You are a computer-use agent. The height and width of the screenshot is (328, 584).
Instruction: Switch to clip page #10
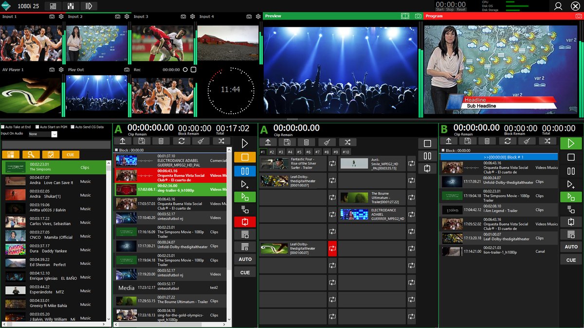[x=346, y=152]
